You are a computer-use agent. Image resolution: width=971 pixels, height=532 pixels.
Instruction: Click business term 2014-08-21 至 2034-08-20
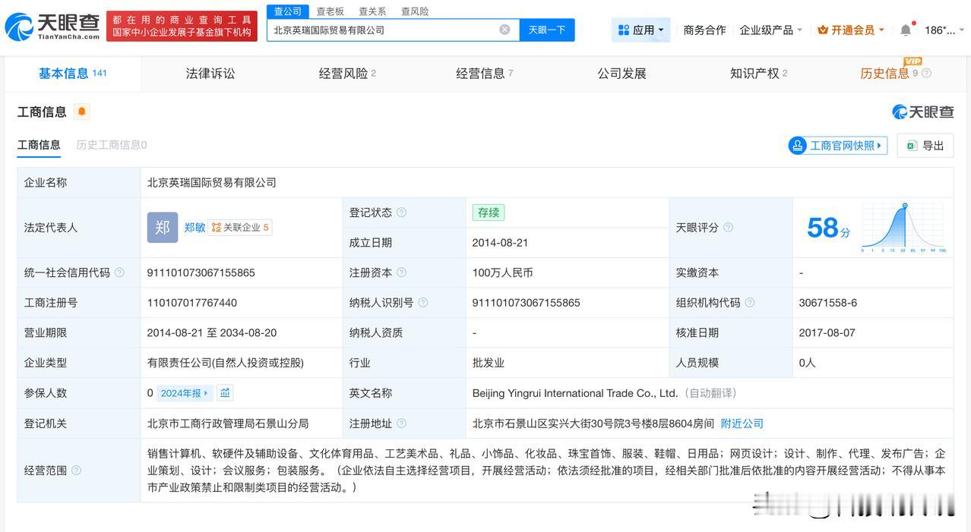click(x=212, y=333)
